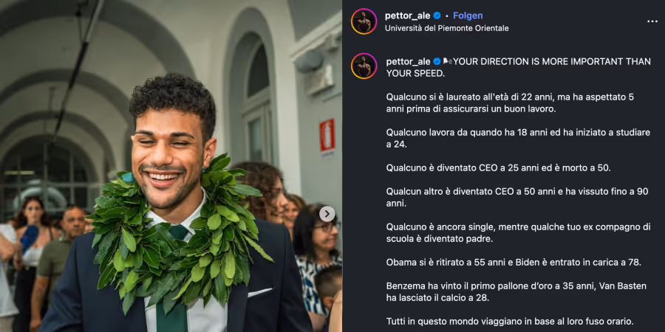Open pettor_ale's story from header avatar
The width and height of the screenshot is (665, 332).
(x=364, y=21)
